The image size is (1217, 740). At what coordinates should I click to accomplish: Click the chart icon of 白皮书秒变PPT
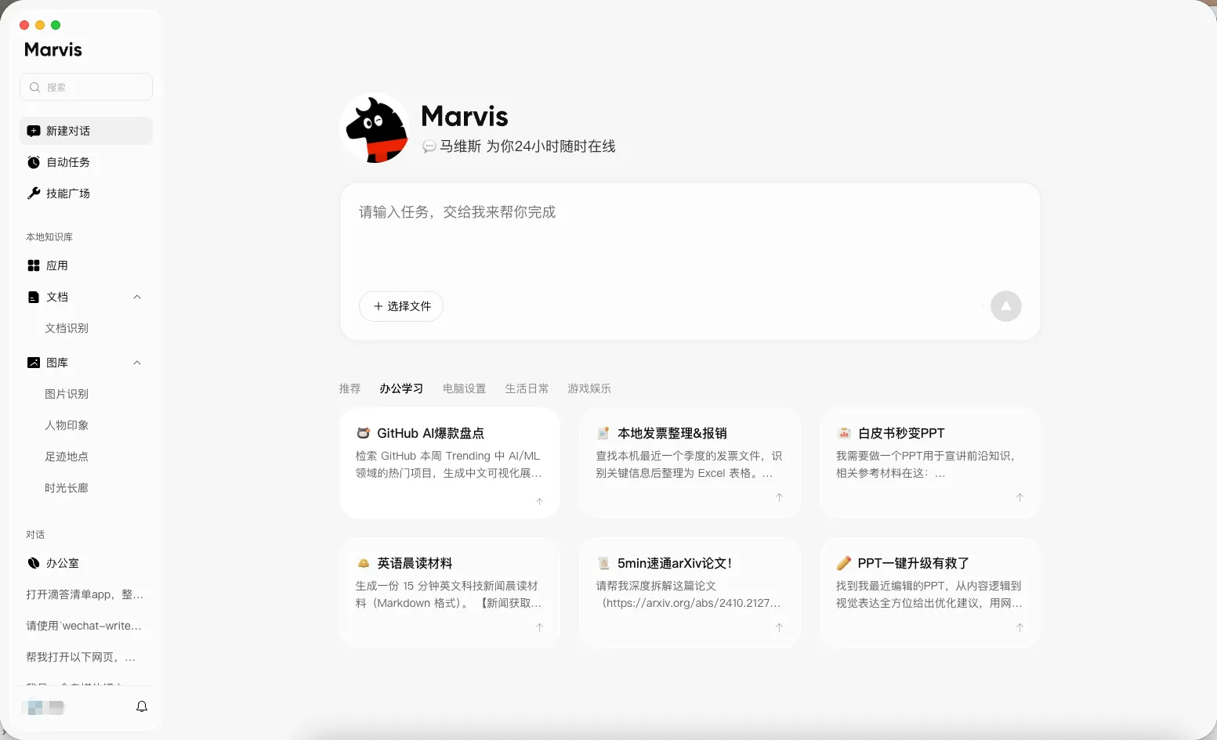844,433
